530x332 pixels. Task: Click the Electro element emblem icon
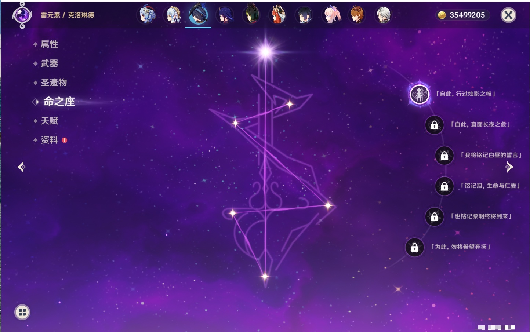click(x=22, y=15)
